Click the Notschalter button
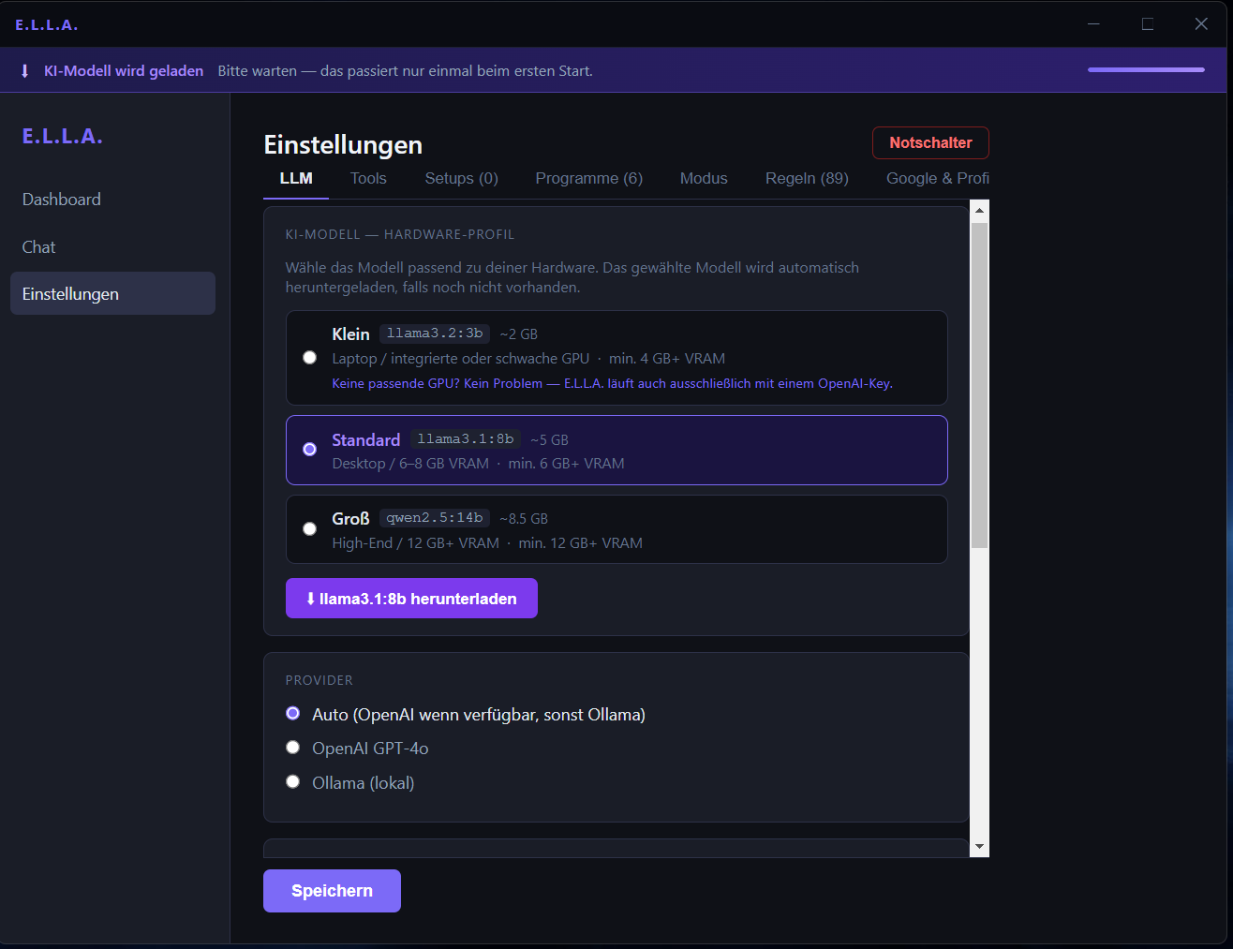Screen dimensions: 1233x949 [930, 143]
